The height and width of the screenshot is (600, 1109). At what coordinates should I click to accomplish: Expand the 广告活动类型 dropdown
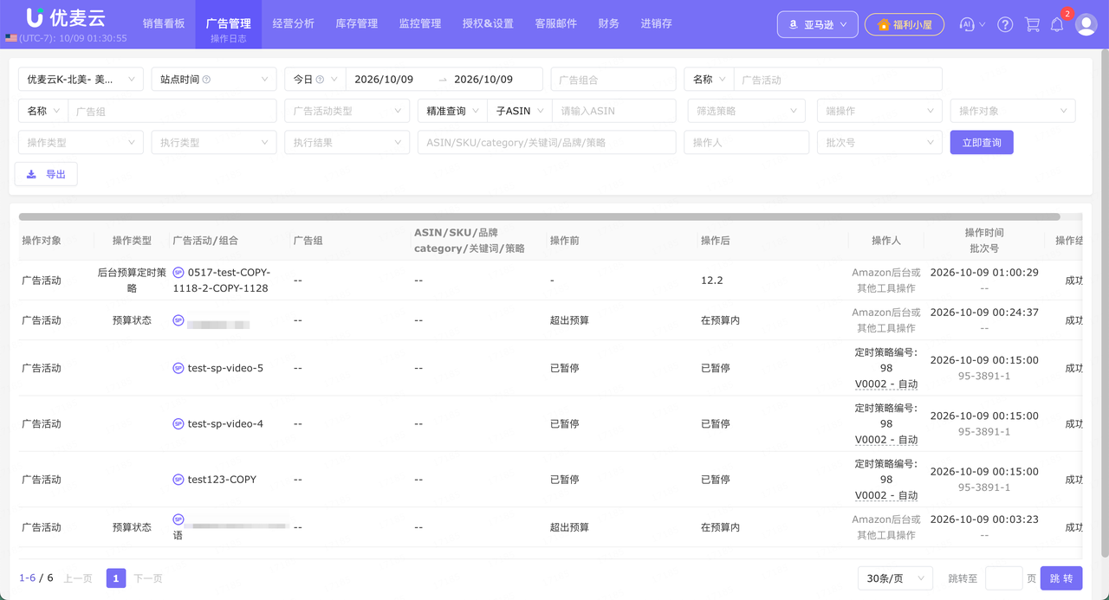coord(347,111)
